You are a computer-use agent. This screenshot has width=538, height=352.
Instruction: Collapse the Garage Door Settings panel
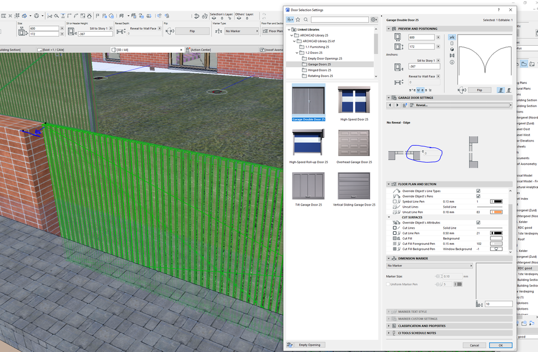[x=389, y=98]
